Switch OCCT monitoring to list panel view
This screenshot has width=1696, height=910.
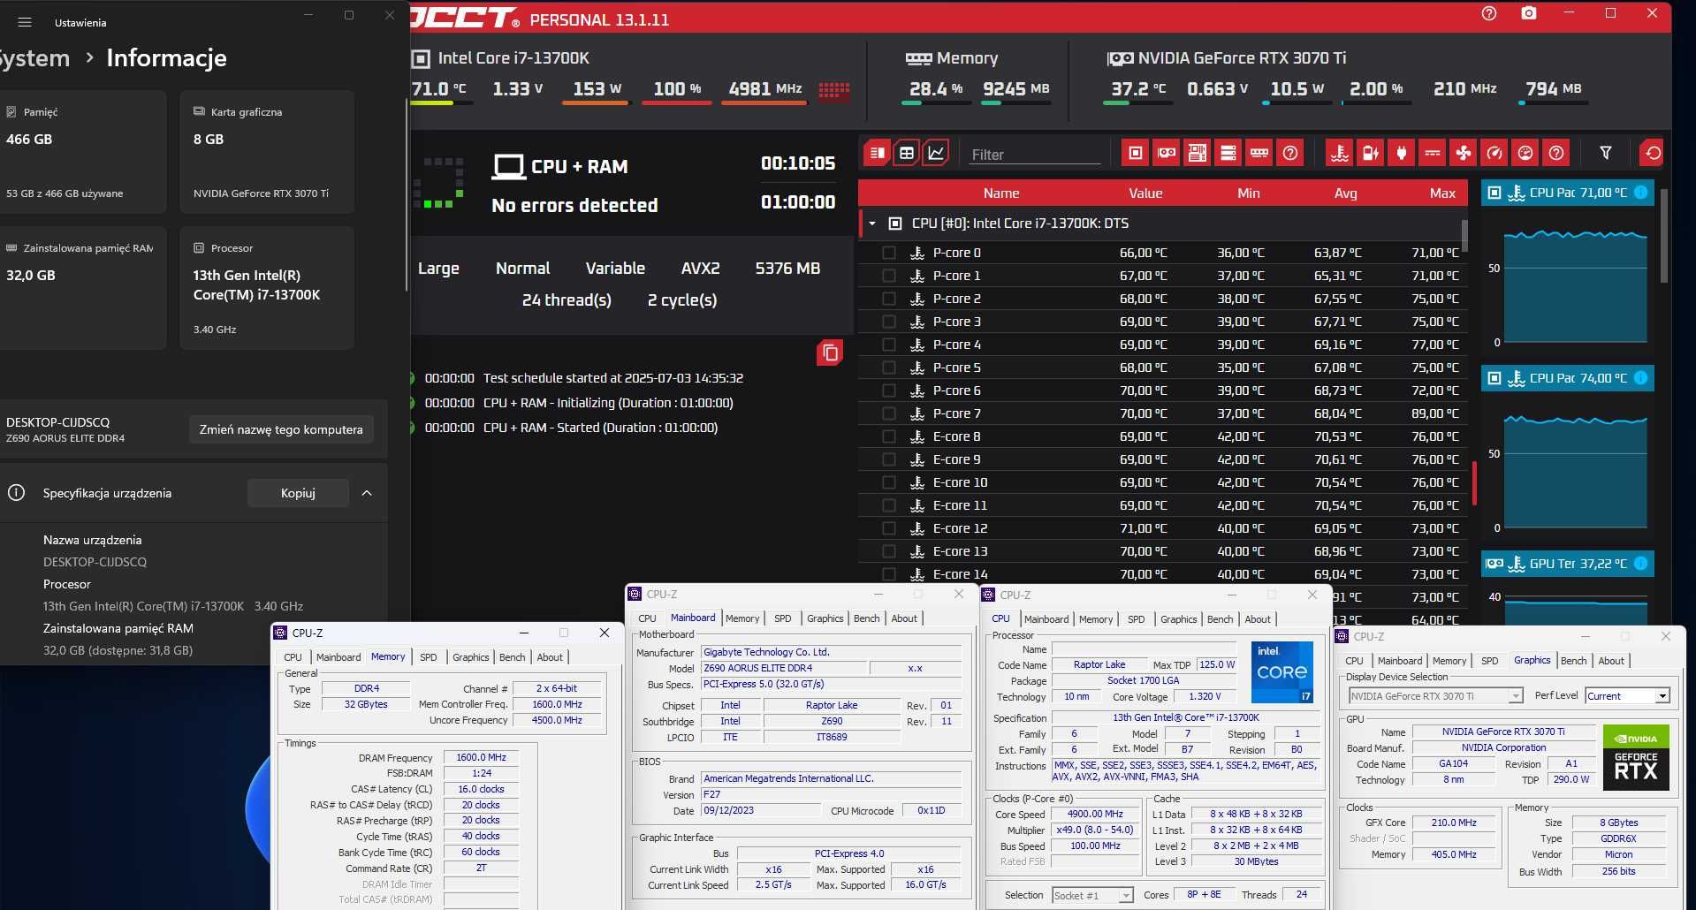pos(878,153)
